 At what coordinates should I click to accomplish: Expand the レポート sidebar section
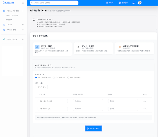[13, 25]
